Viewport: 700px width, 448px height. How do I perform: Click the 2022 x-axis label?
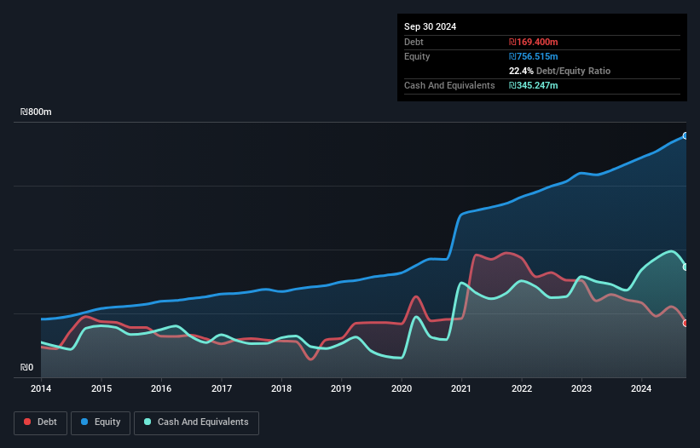pos(522,388)
